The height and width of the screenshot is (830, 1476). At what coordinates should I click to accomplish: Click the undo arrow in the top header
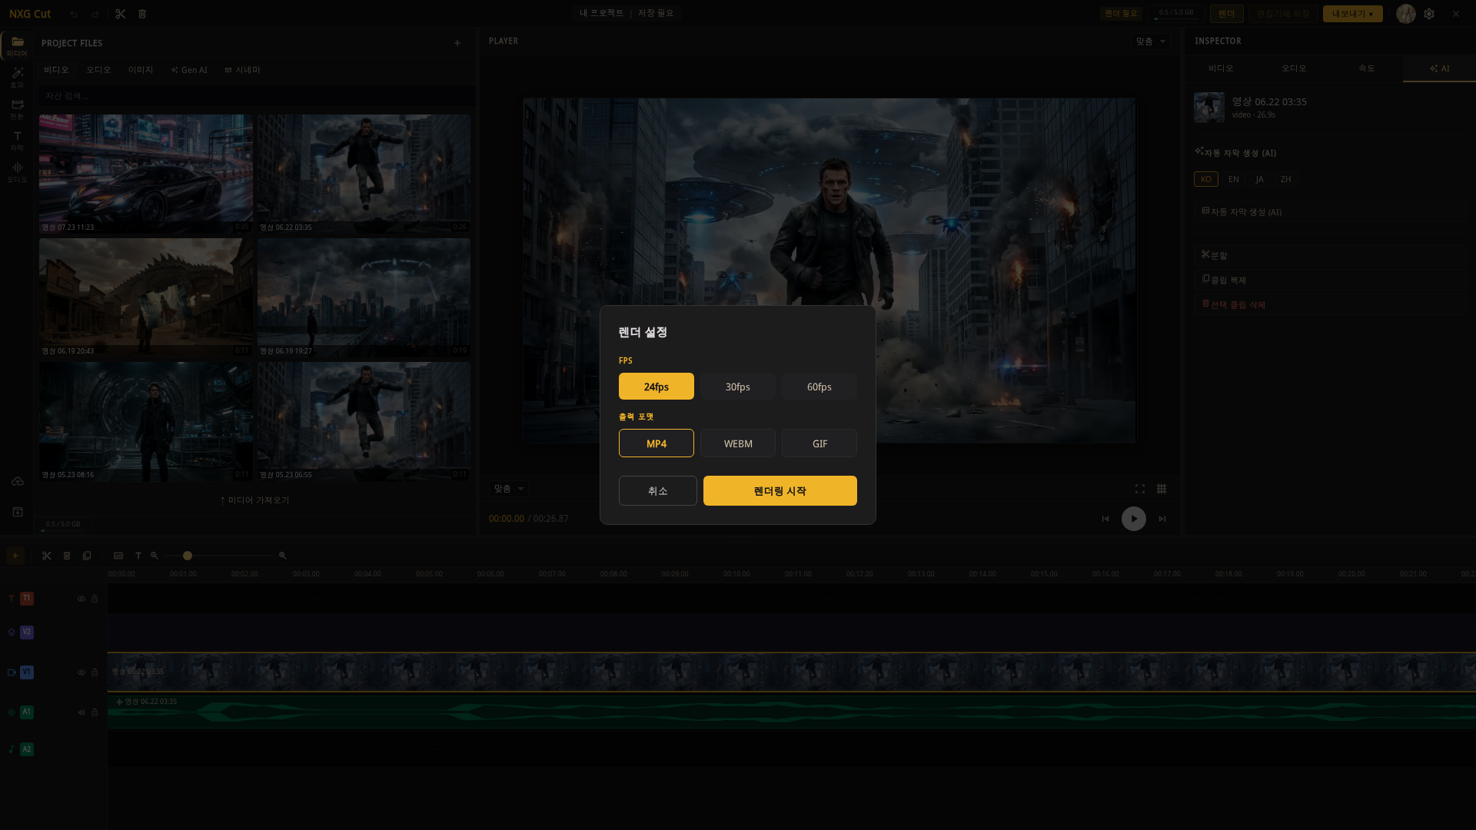tap(74, 14)
